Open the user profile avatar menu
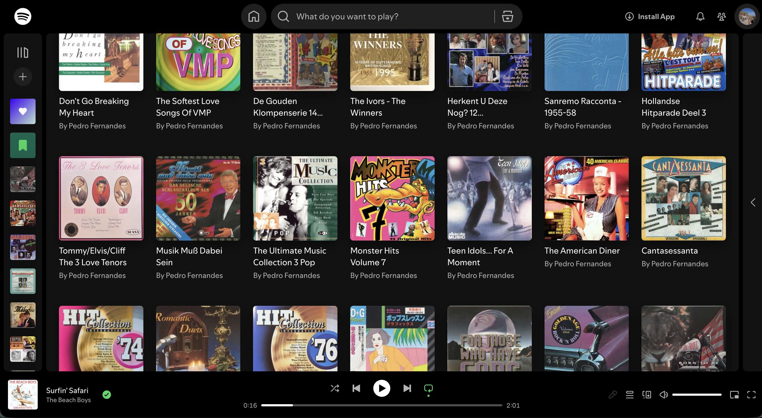Viewport: 762px width, 418px height. (x=747, y=16)
